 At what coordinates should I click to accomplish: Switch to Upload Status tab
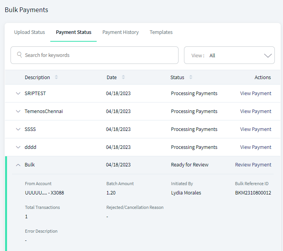[29, 32]
